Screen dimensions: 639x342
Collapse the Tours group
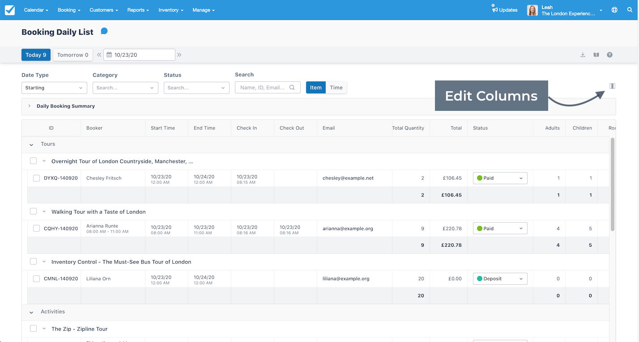coord(31,144)
